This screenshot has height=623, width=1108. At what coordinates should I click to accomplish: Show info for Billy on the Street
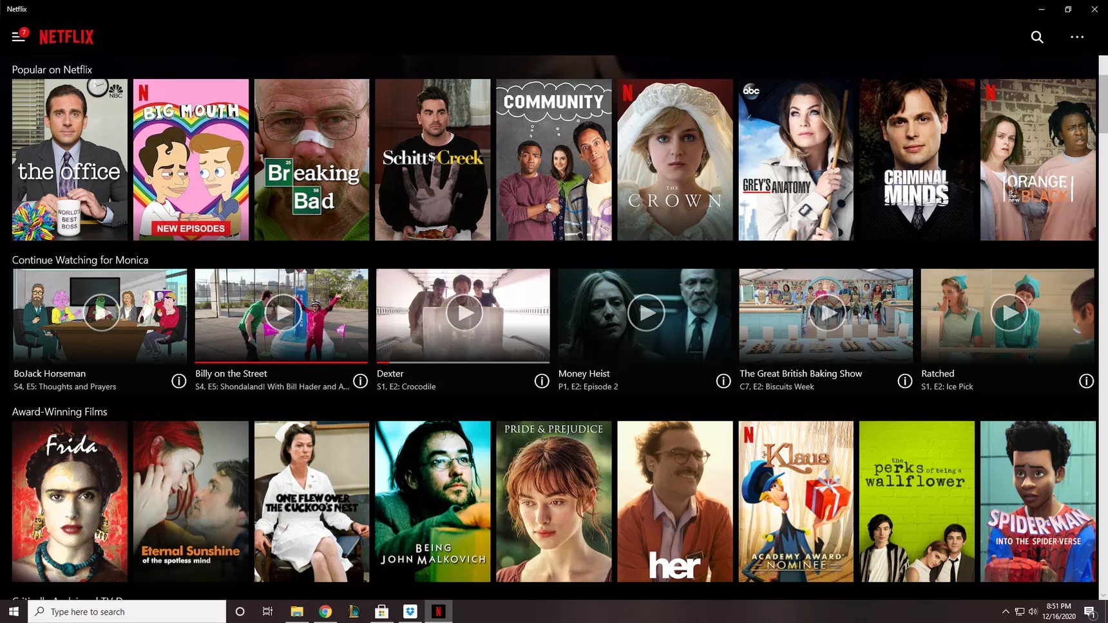pyautogui.click(x=360, y=381)
